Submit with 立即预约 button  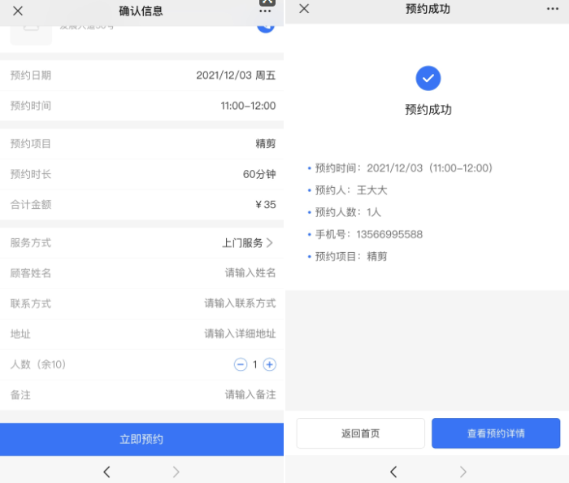point(141,439)
